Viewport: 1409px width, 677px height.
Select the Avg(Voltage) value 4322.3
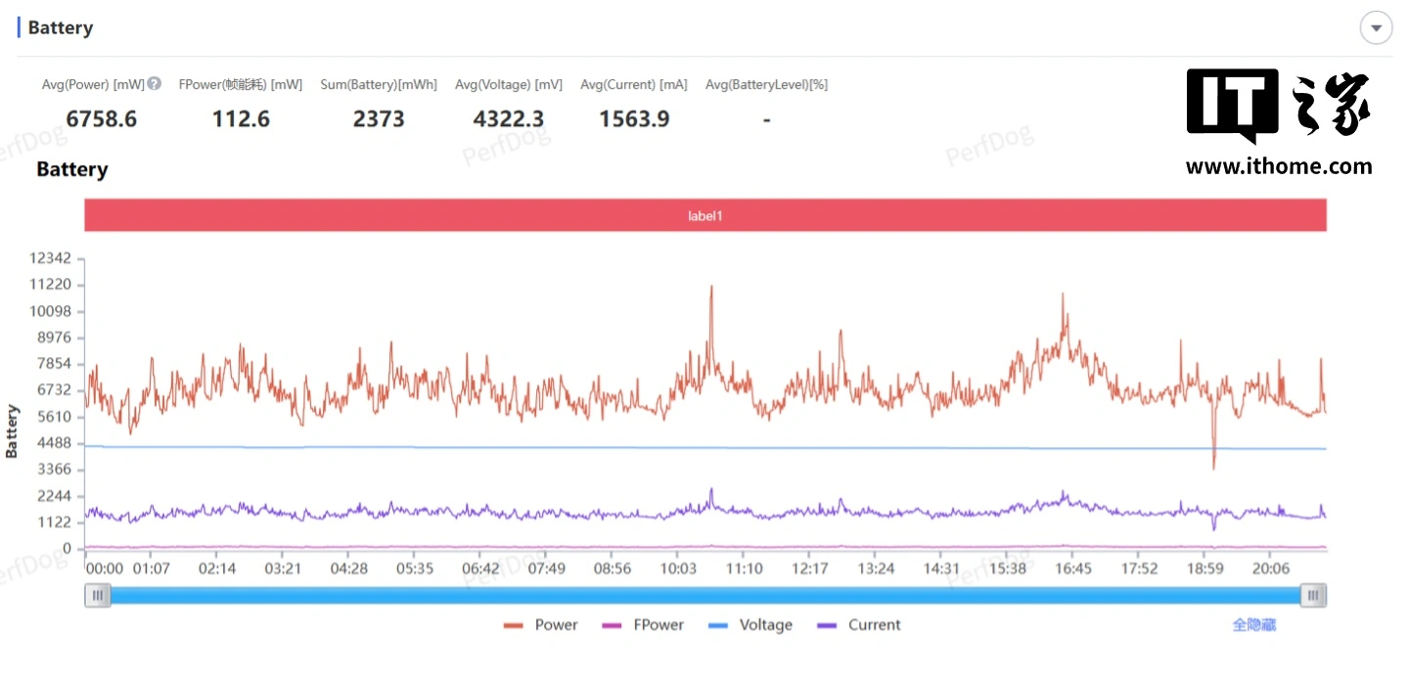point(509,119)
